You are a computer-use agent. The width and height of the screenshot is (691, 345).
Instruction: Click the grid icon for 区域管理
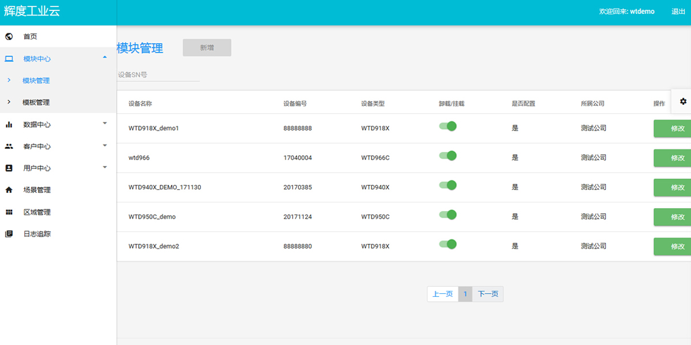(9, 212)
